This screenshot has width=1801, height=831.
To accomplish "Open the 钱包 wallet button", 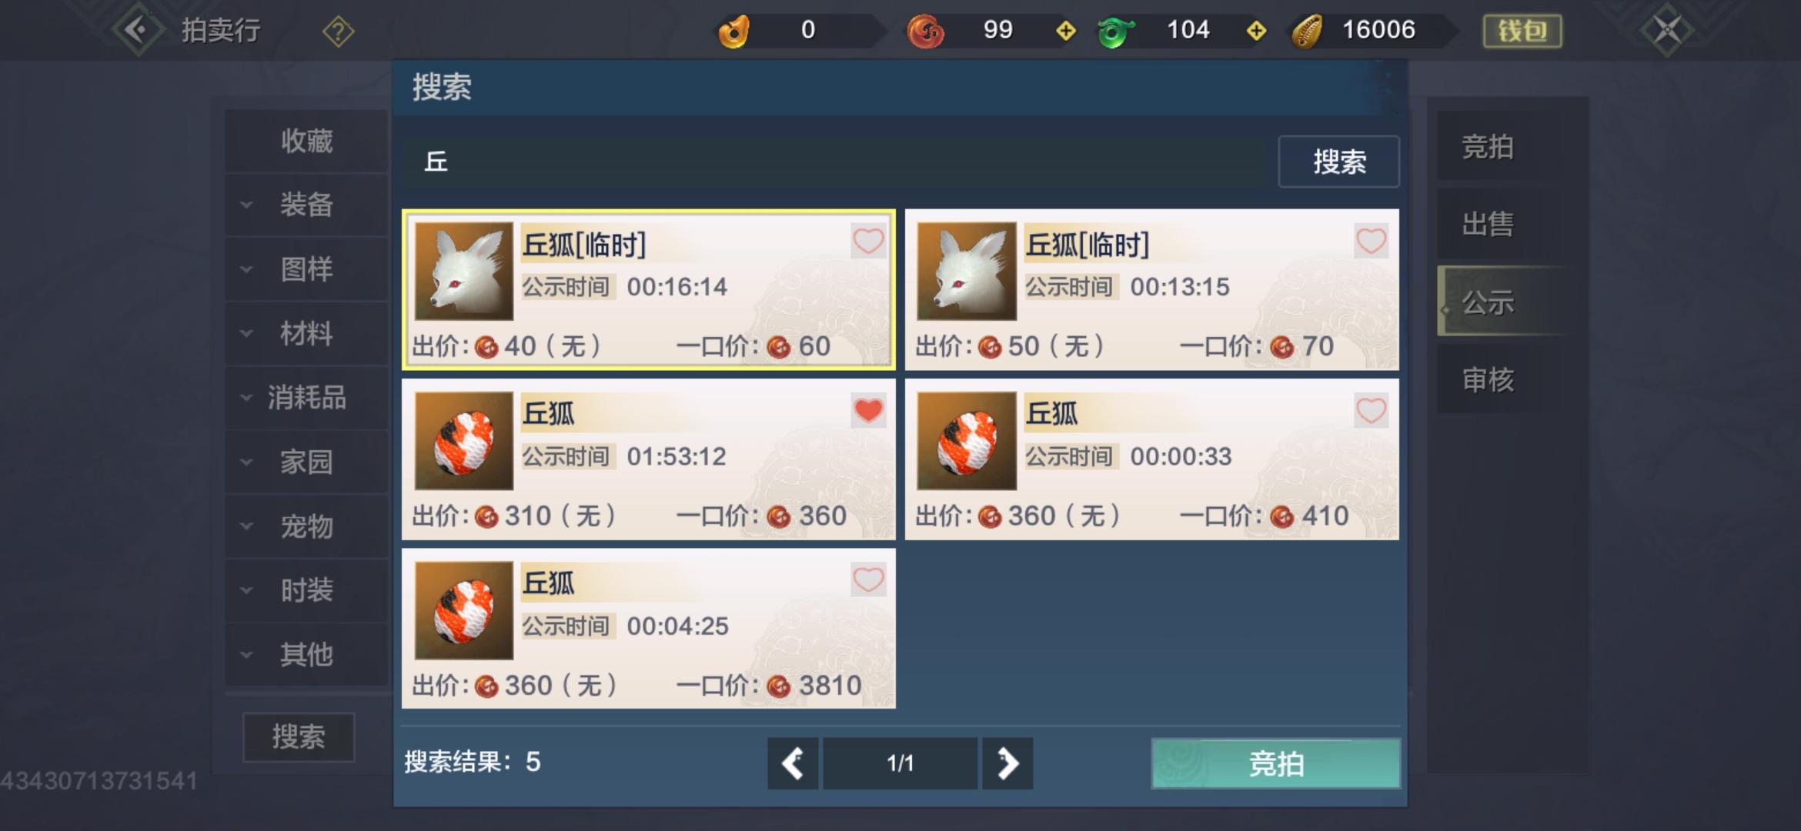I will (1522, 32).
